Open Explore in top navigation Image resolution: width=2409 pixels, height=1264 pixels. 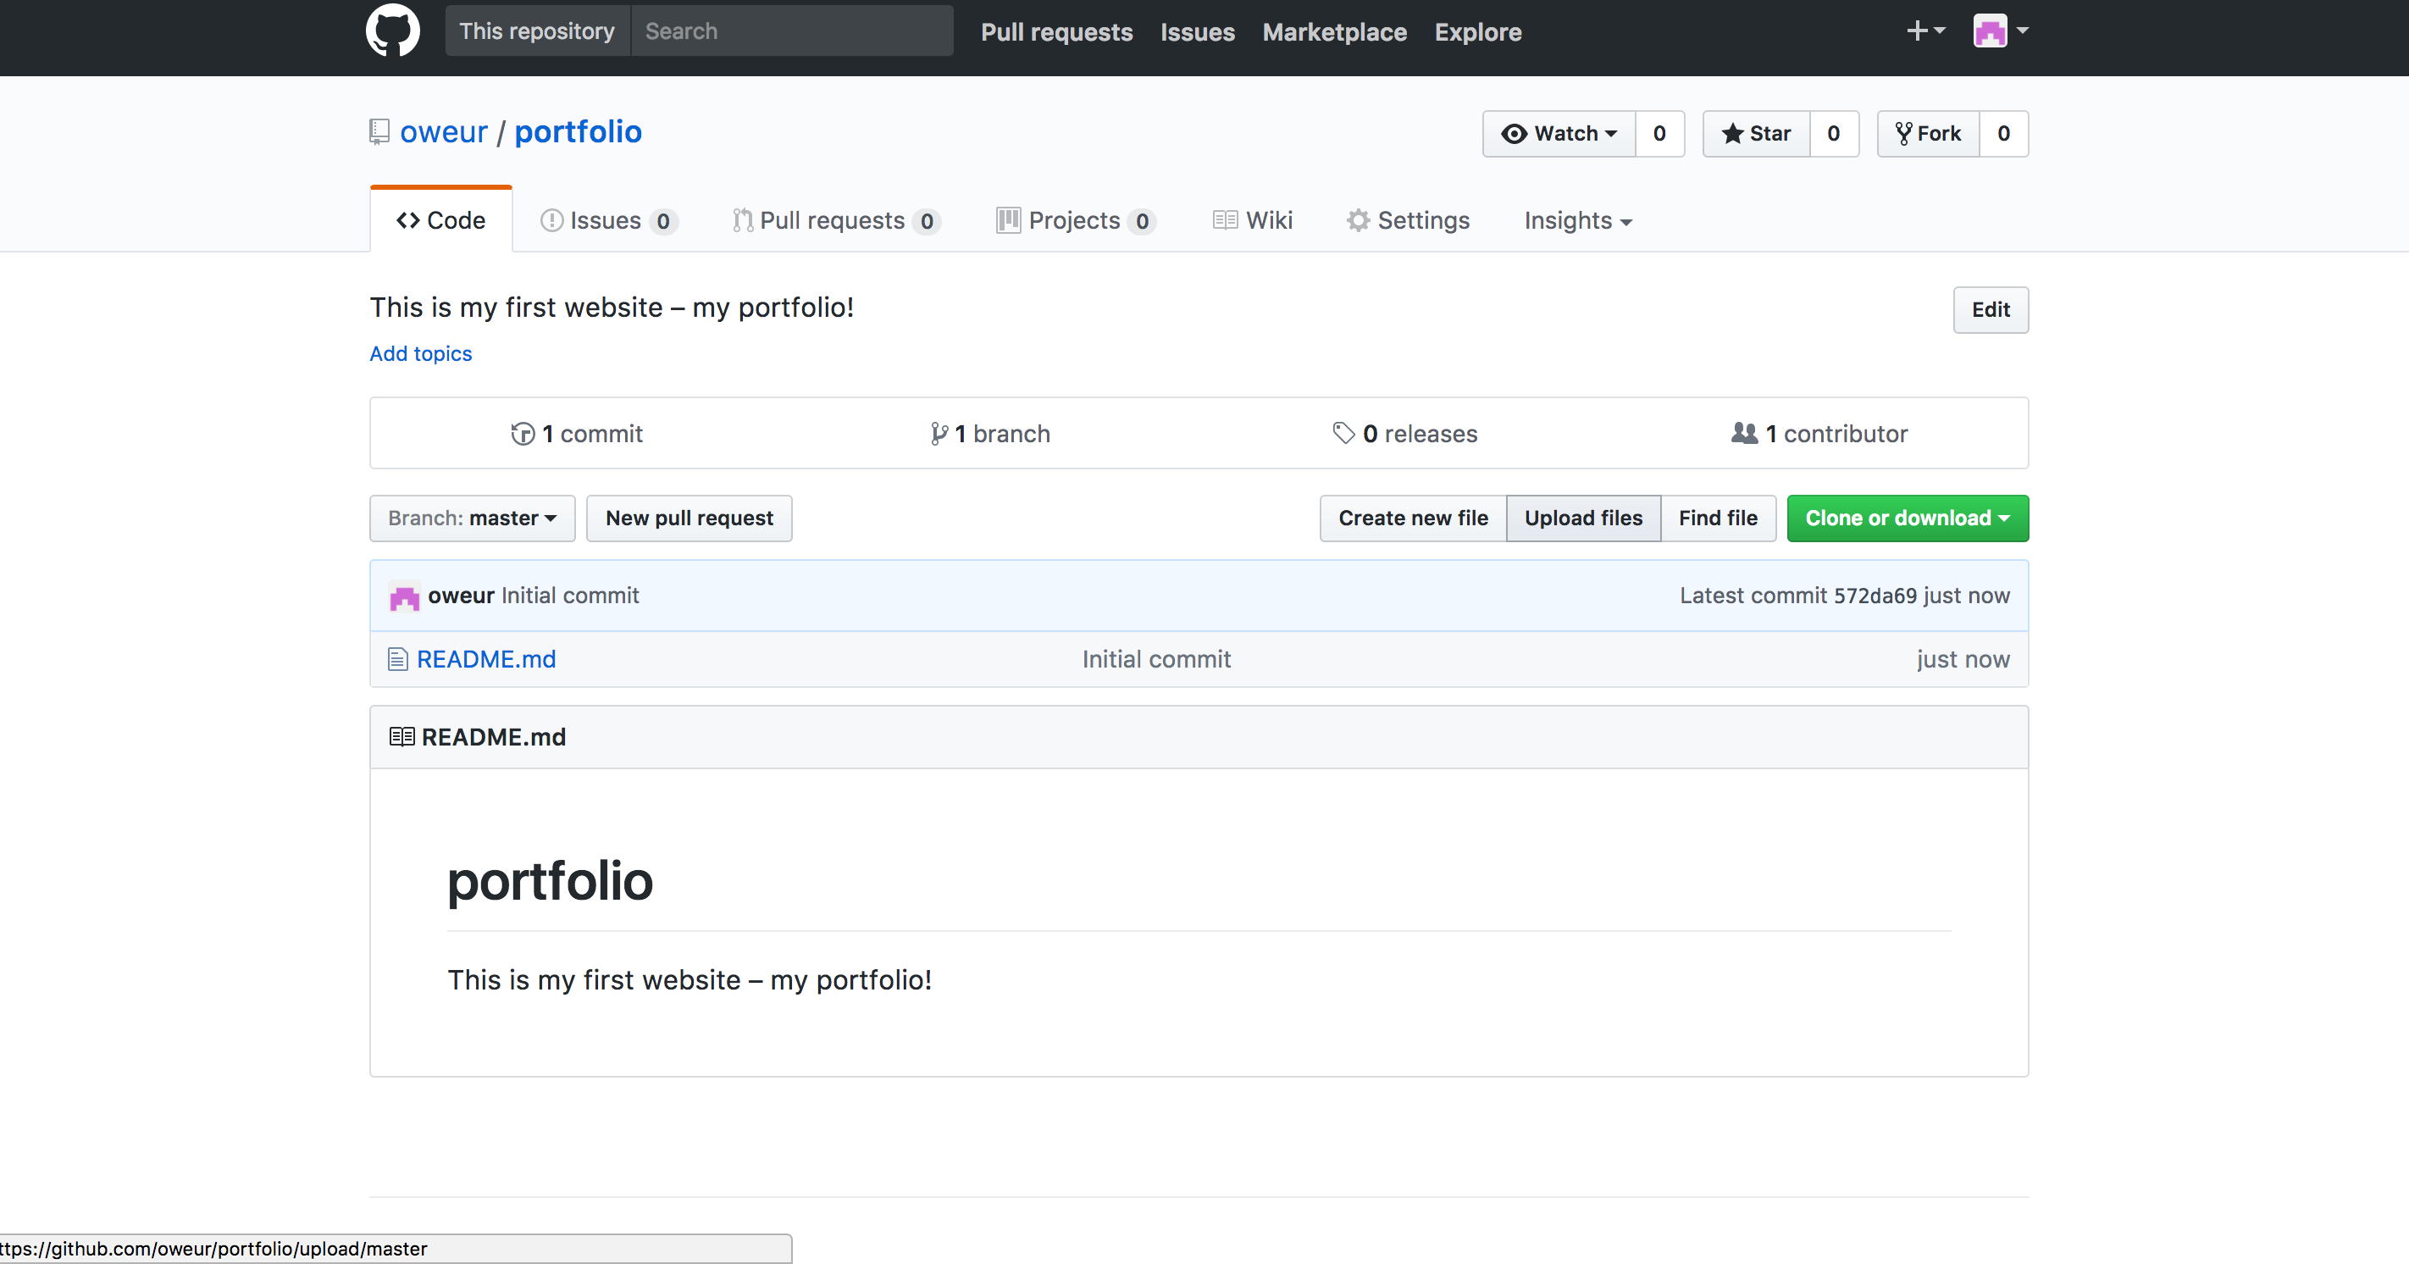click(1478, 32)
